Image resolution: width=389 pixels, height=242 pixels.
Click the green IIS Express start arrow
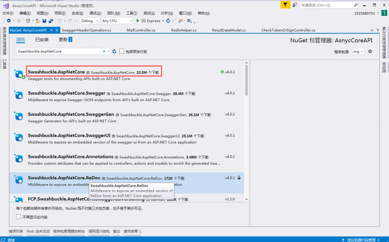(x=138, y=21)
